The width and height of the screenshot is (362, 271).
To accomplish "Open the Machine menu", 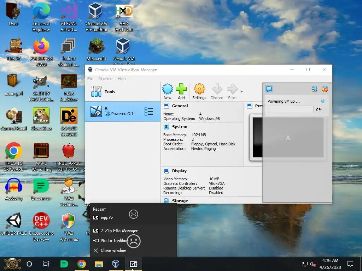I will click(105, 79).
